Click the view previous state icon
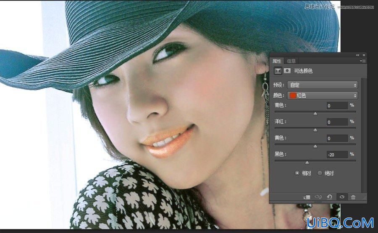Viewport: 378px width, 233px height. click(318, 197)
